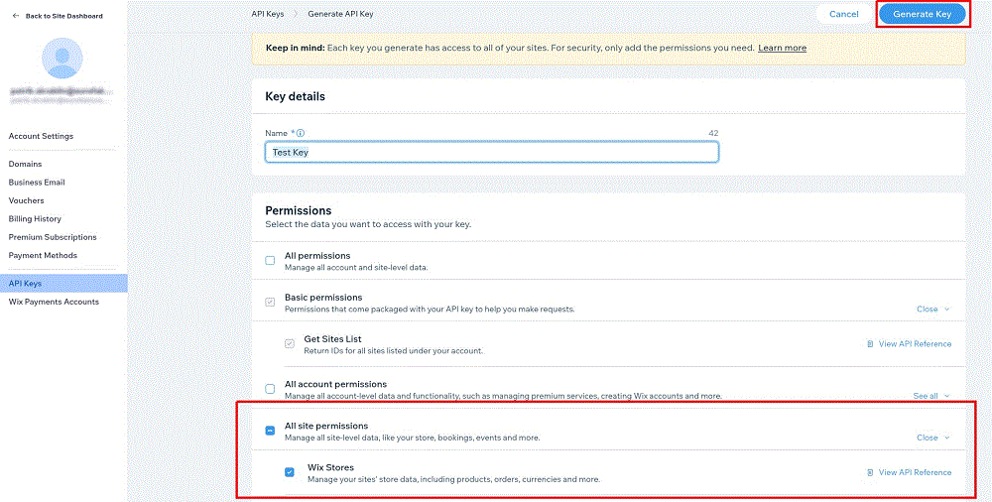
Task: Collapse the All site permissions section
Action: click(932, 437)
